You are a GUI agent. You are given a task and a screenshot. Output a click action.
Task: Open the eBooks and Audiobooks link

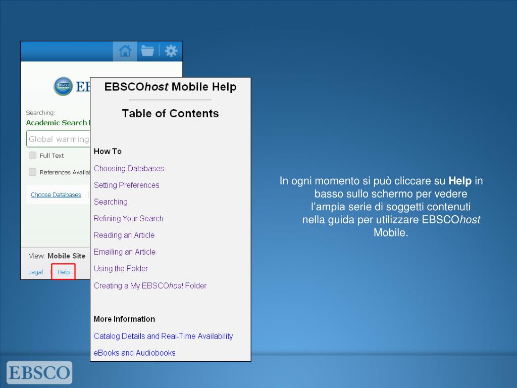tap(134, 353)
